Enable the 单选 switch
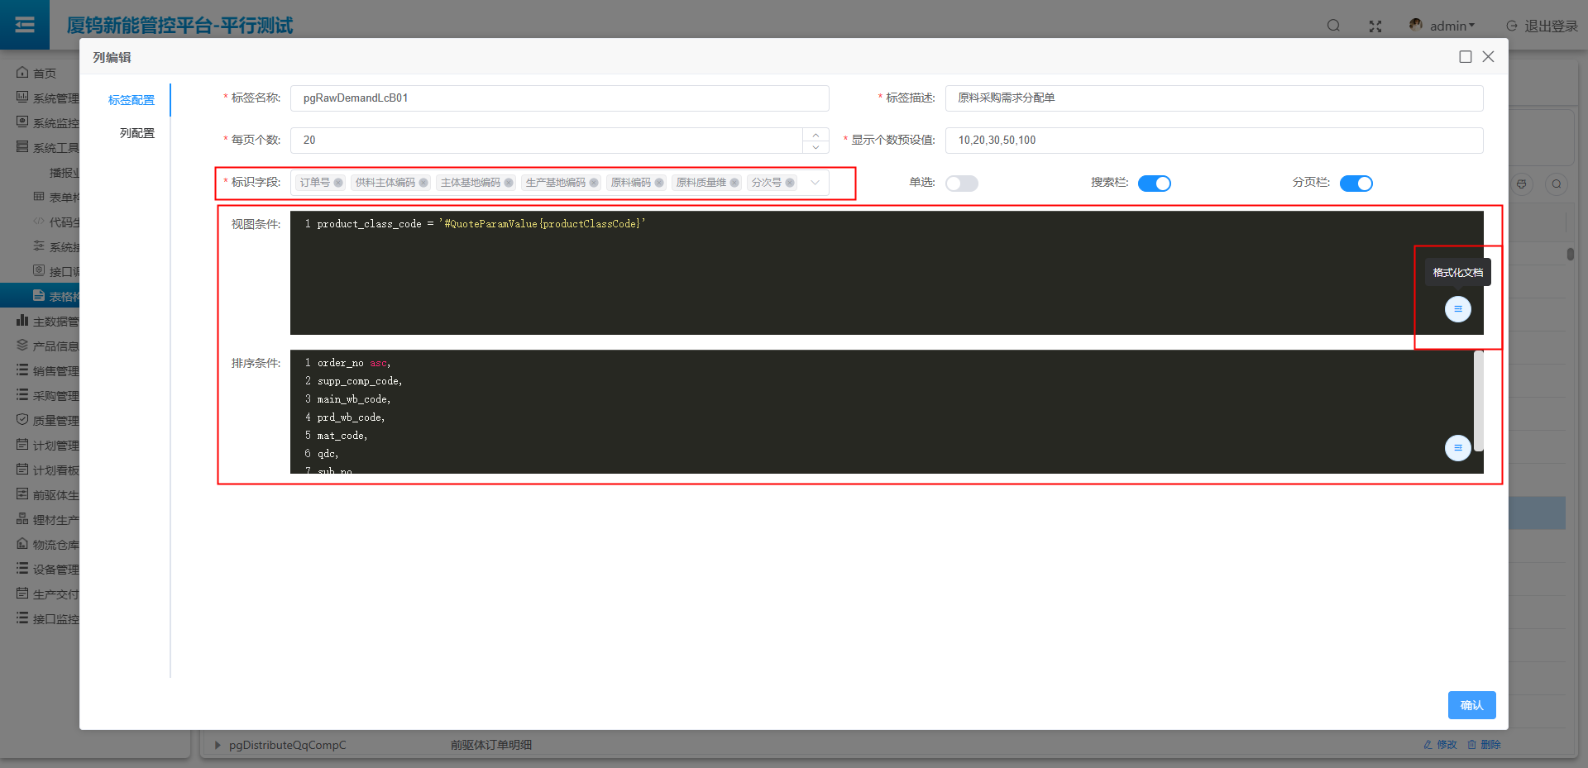This screenshot has height=768, width=1588. tap(961, 184)
